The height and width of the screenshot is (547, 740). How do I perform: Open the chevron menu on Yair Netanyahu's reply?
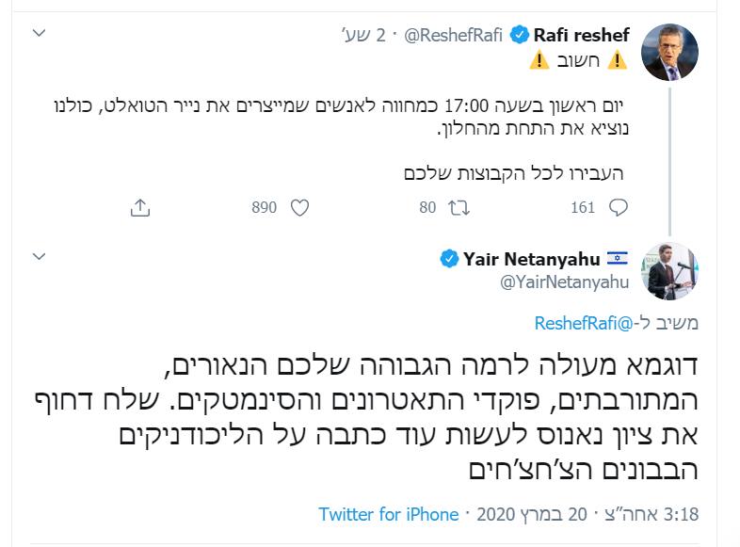click(x=39, y=256)
